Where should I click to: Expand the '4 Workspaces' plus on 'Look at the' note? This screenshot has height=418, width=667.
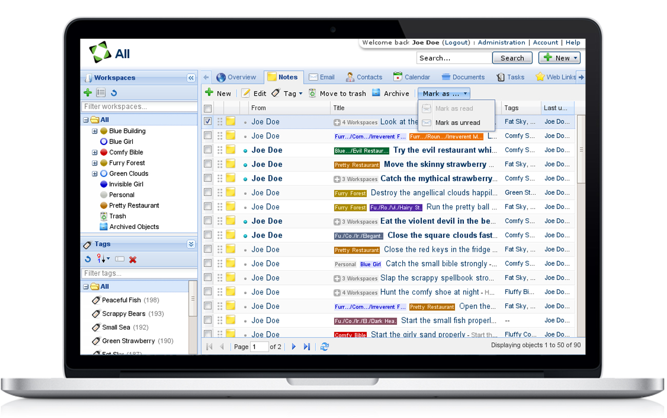point(337,122)
